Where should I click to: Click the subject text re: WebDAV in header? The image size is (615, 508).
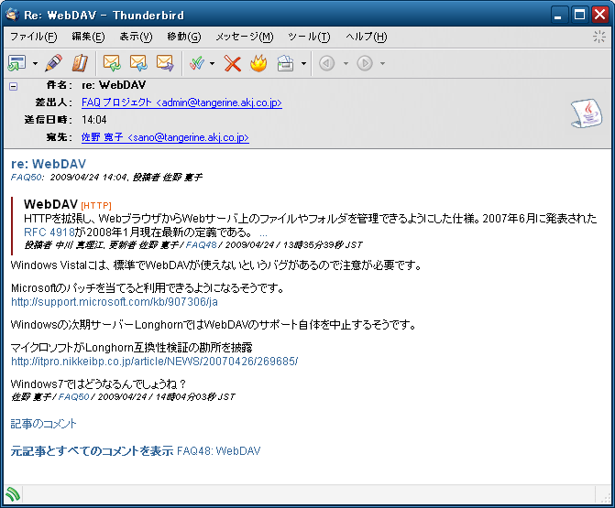(x=114, y=85)
